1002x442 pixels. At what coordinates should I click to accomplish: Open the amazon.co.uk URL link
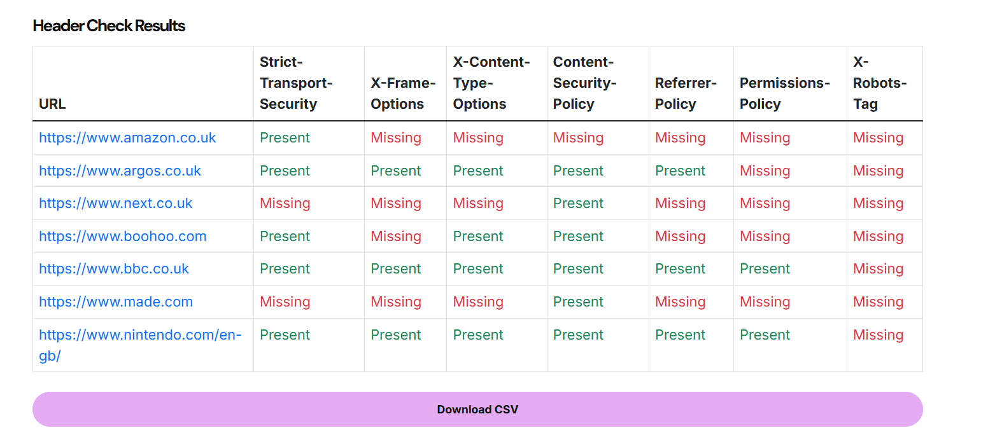coord(127,138)
